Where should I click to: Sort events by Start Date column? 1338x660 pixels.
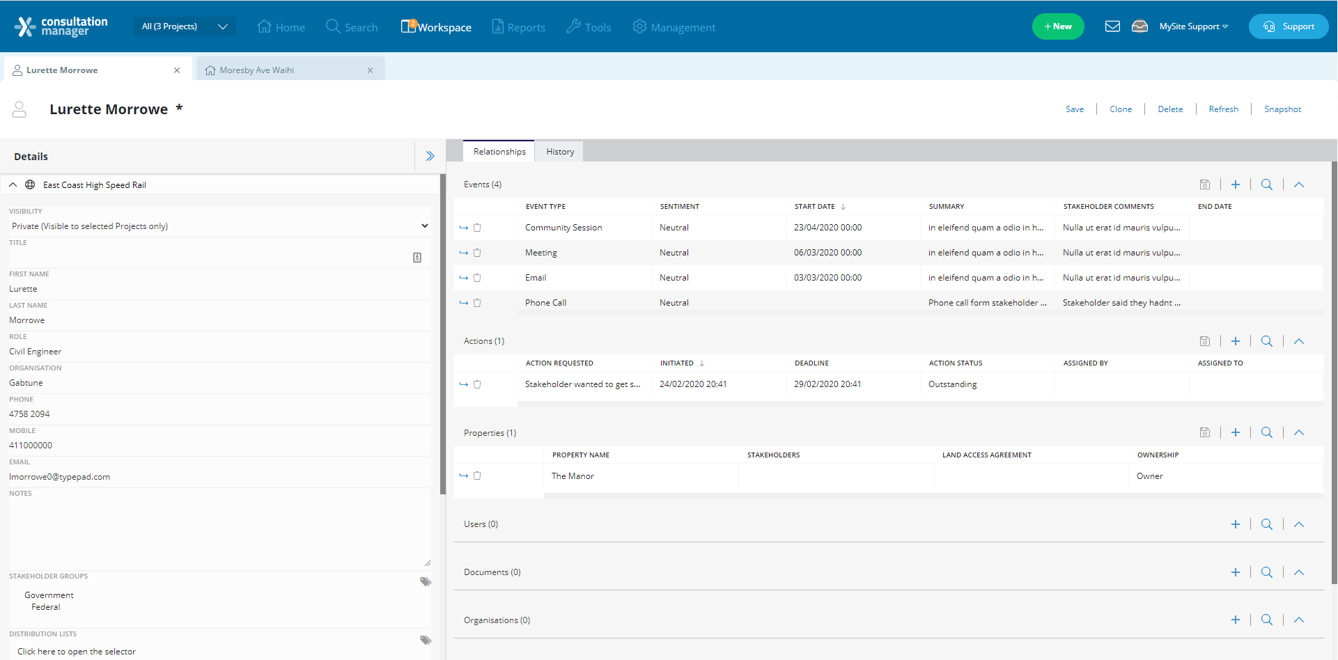click(x=820, y=207)
